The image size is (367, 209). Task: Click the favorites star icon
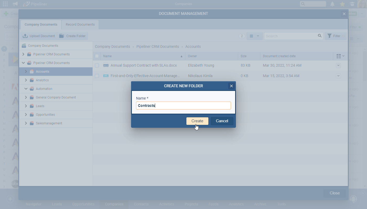click(x=342, y=4)
